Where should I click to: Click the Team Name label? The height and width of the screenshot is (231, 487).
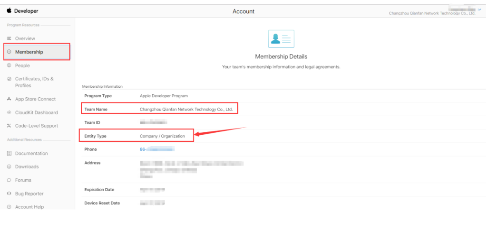(96, 109)
